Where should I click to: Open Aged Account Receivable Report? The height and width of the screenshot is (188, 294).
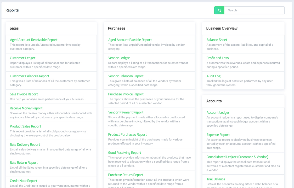(x=33, y=40)
